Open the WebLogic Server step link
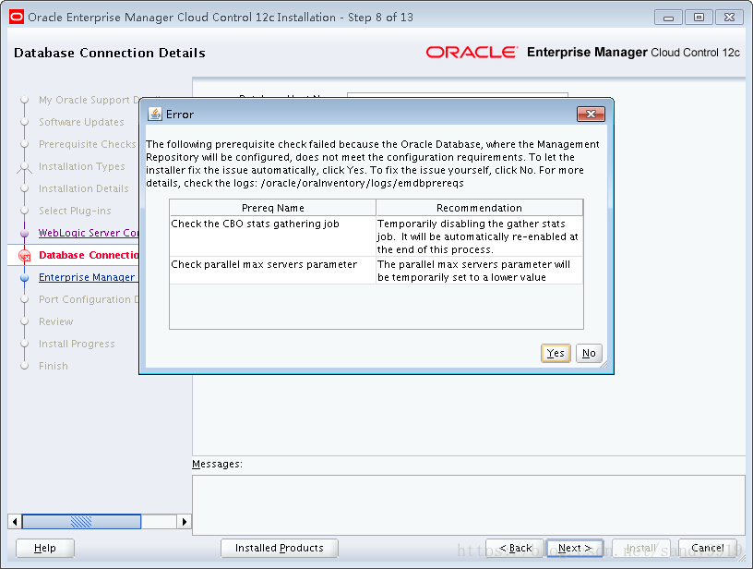Viewport: 753px width, 569px height. (89, 233)
